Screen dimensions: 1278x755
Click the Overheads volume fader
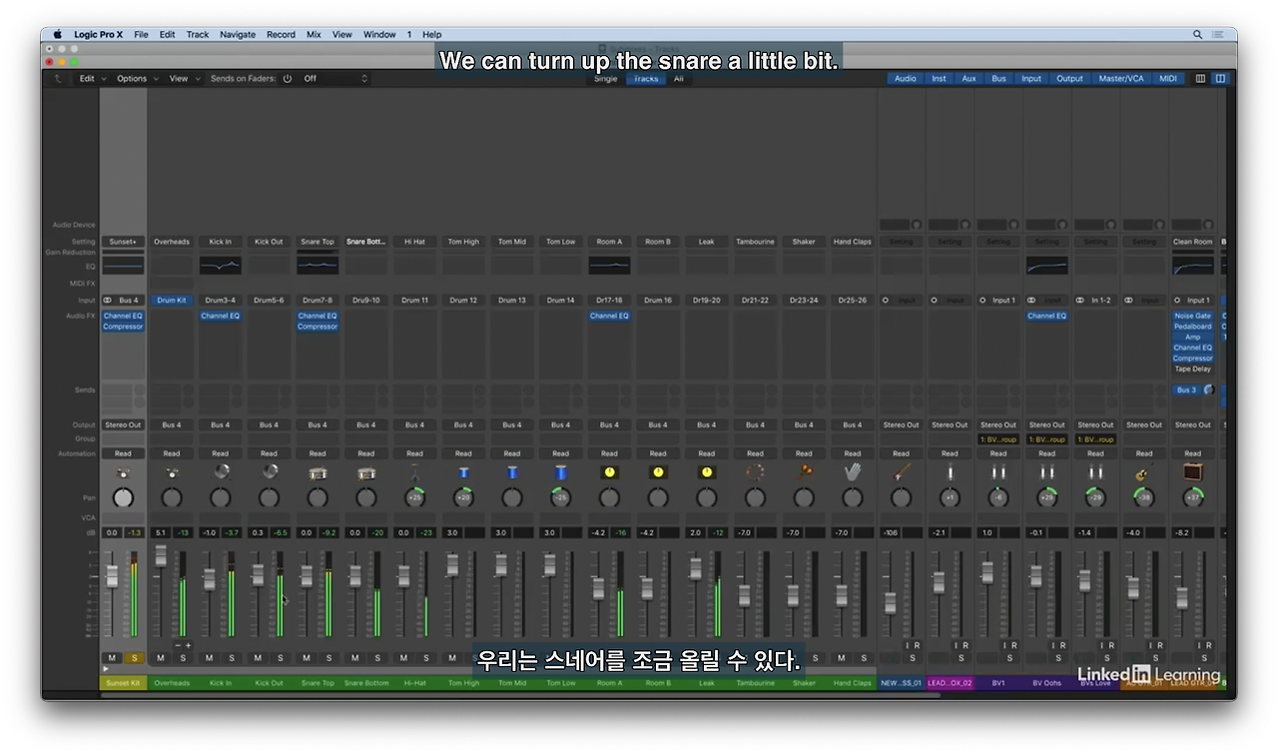tap(161, 556)
